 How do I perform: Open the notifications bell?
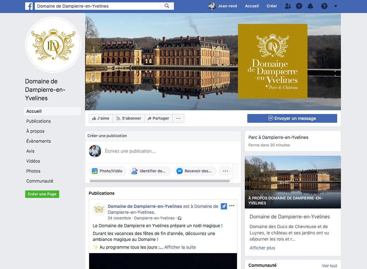(310, 6)
